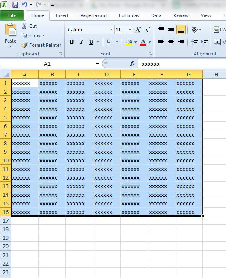Click the Undo arrow icon
Image resolution: width=226 pixels, height=278 pixels.
25,5
